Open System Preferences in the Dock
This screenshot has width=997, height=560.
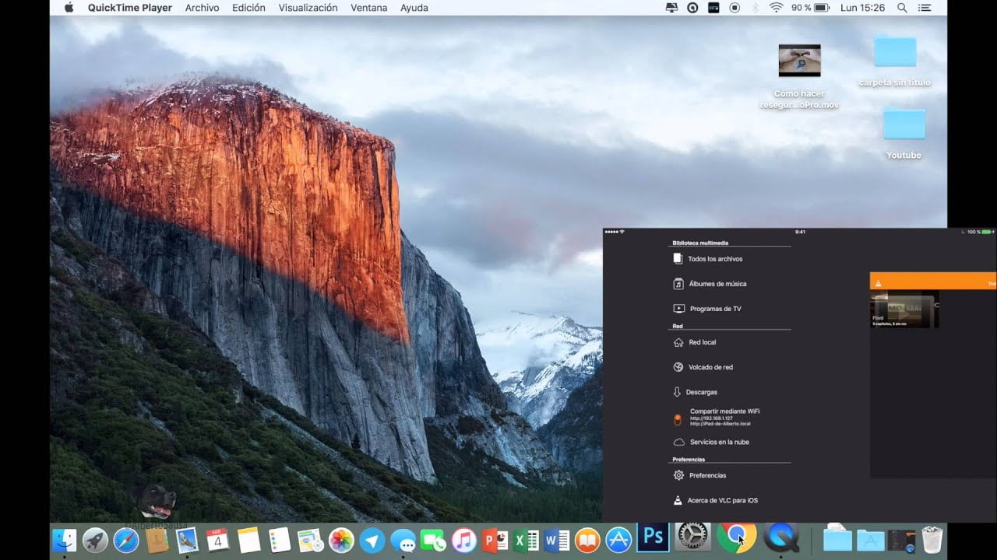coord(692,535)
